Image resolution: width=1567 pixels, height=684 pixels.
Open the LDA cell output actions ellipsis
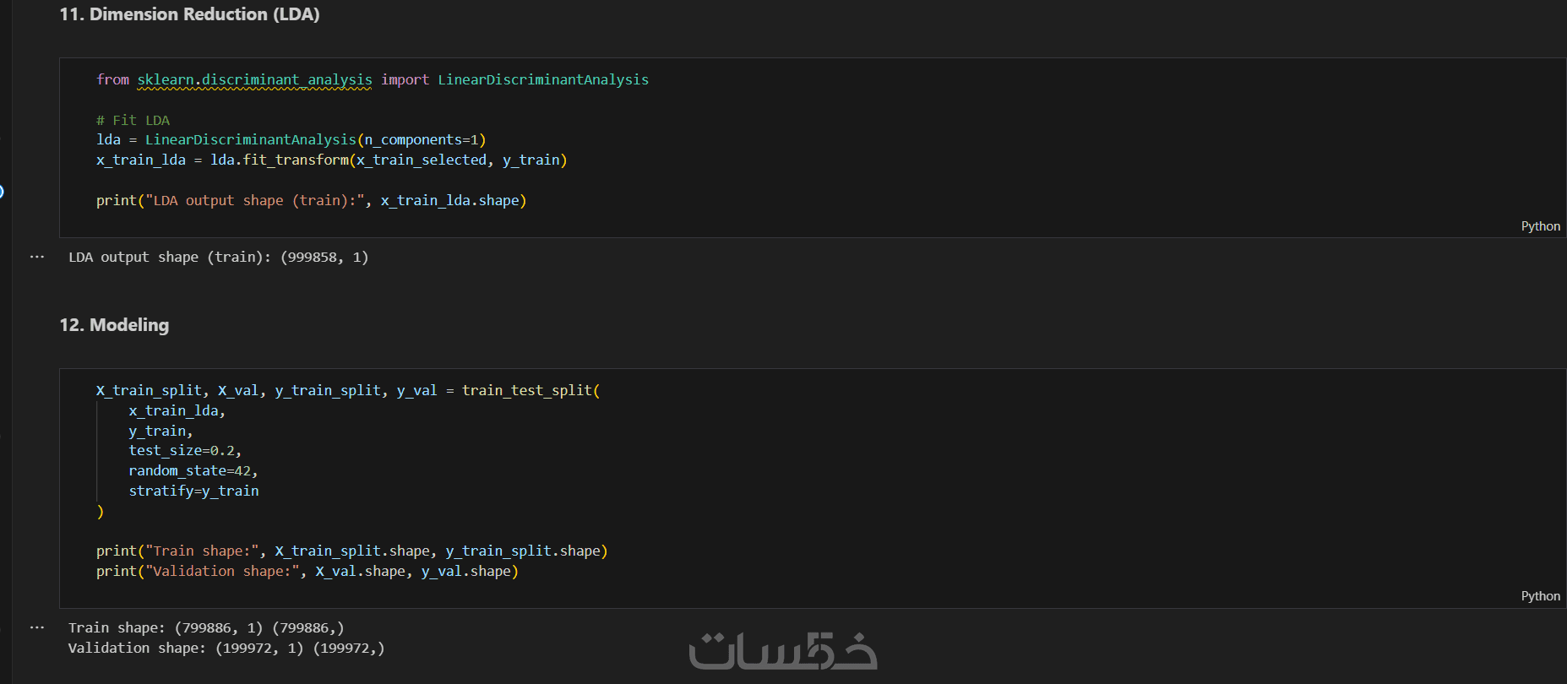coord(37,257)
